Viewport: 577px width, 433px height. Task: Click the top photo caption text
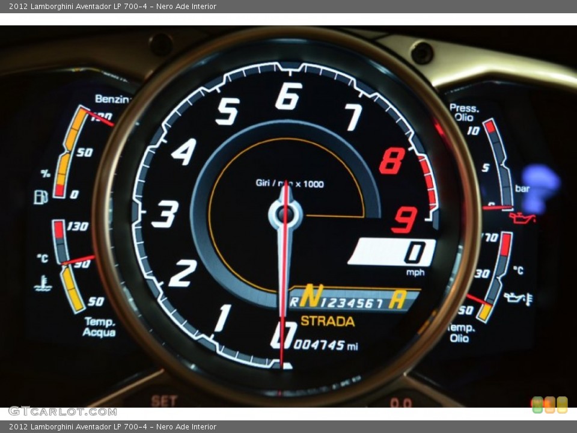pyautogui.click(x=112, y=6)
